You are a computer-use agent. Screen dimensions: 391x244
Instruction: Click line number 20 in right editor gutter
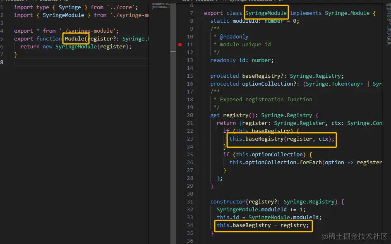point(190,115)
